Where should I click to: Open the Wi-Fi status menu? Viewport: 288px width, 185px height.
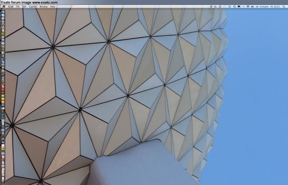(248, 6)
